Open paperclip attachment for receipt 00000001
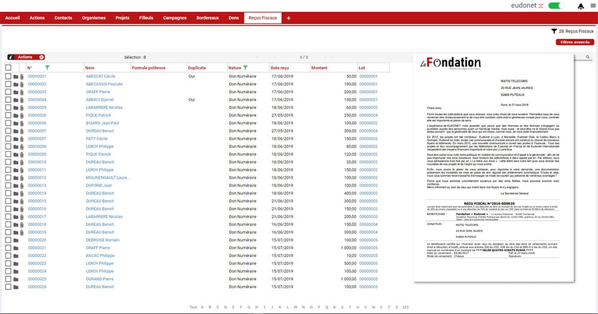The width and height of the screenshot is (598, 314). click(x=22, y=77)
